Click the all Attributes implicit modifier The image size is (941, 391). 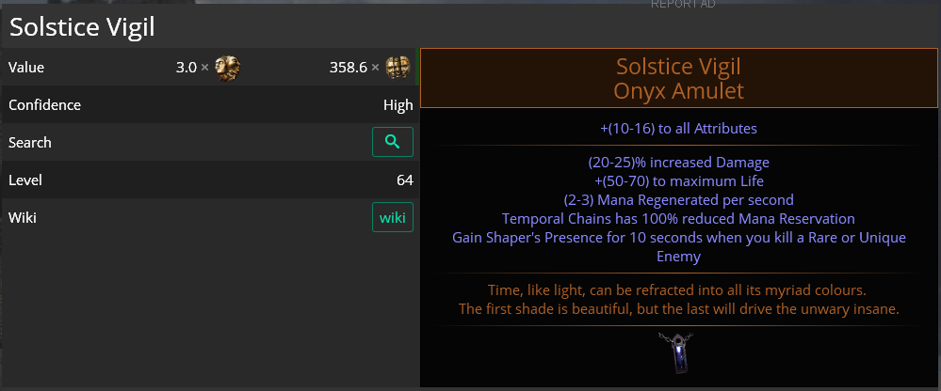(678, 128)
